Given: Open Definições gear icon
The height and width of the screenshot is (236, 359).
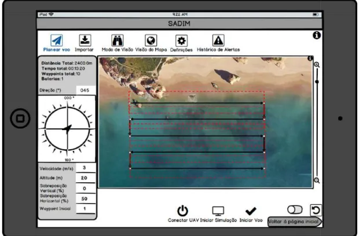Looking at the screenshot, I should (181, 41).
